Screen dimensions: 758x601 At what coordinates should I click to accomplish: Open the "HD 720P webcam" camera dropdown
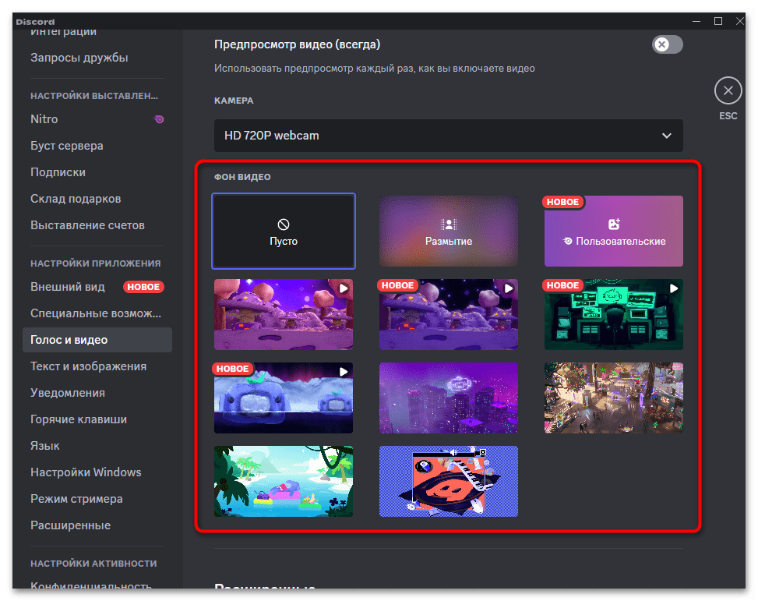click(x=448, y=135)
